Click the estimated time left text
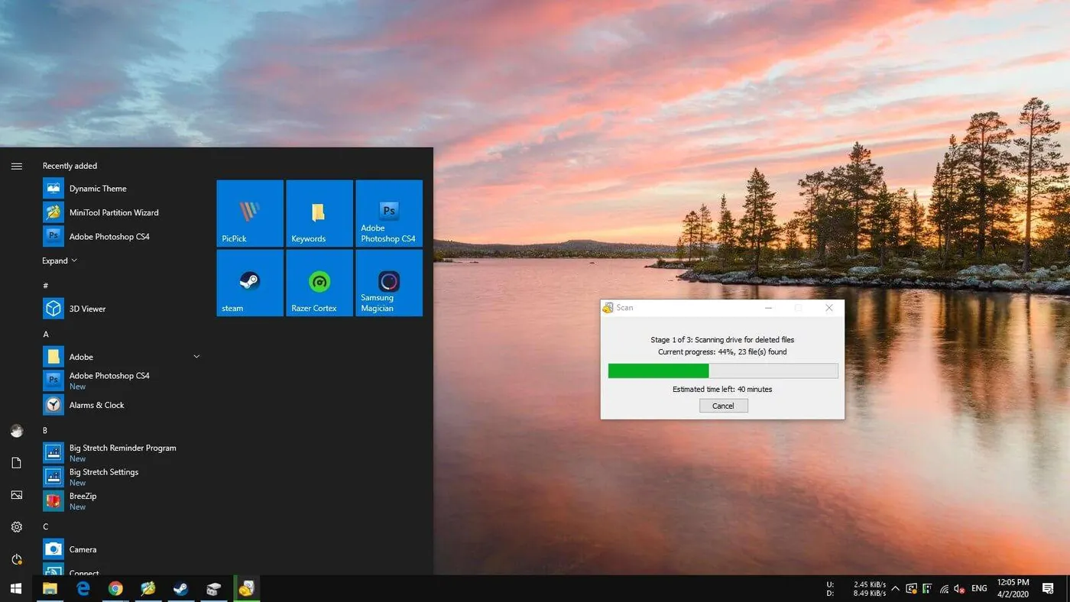 coord(722,389)
